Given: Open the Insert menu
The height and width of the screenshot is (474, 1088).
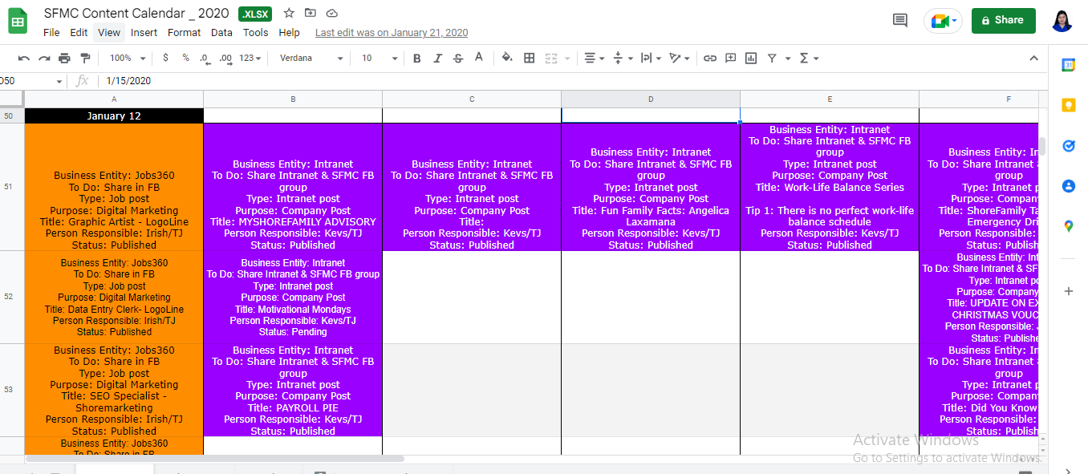Looking at the screenshot, I should pos(144,33).
